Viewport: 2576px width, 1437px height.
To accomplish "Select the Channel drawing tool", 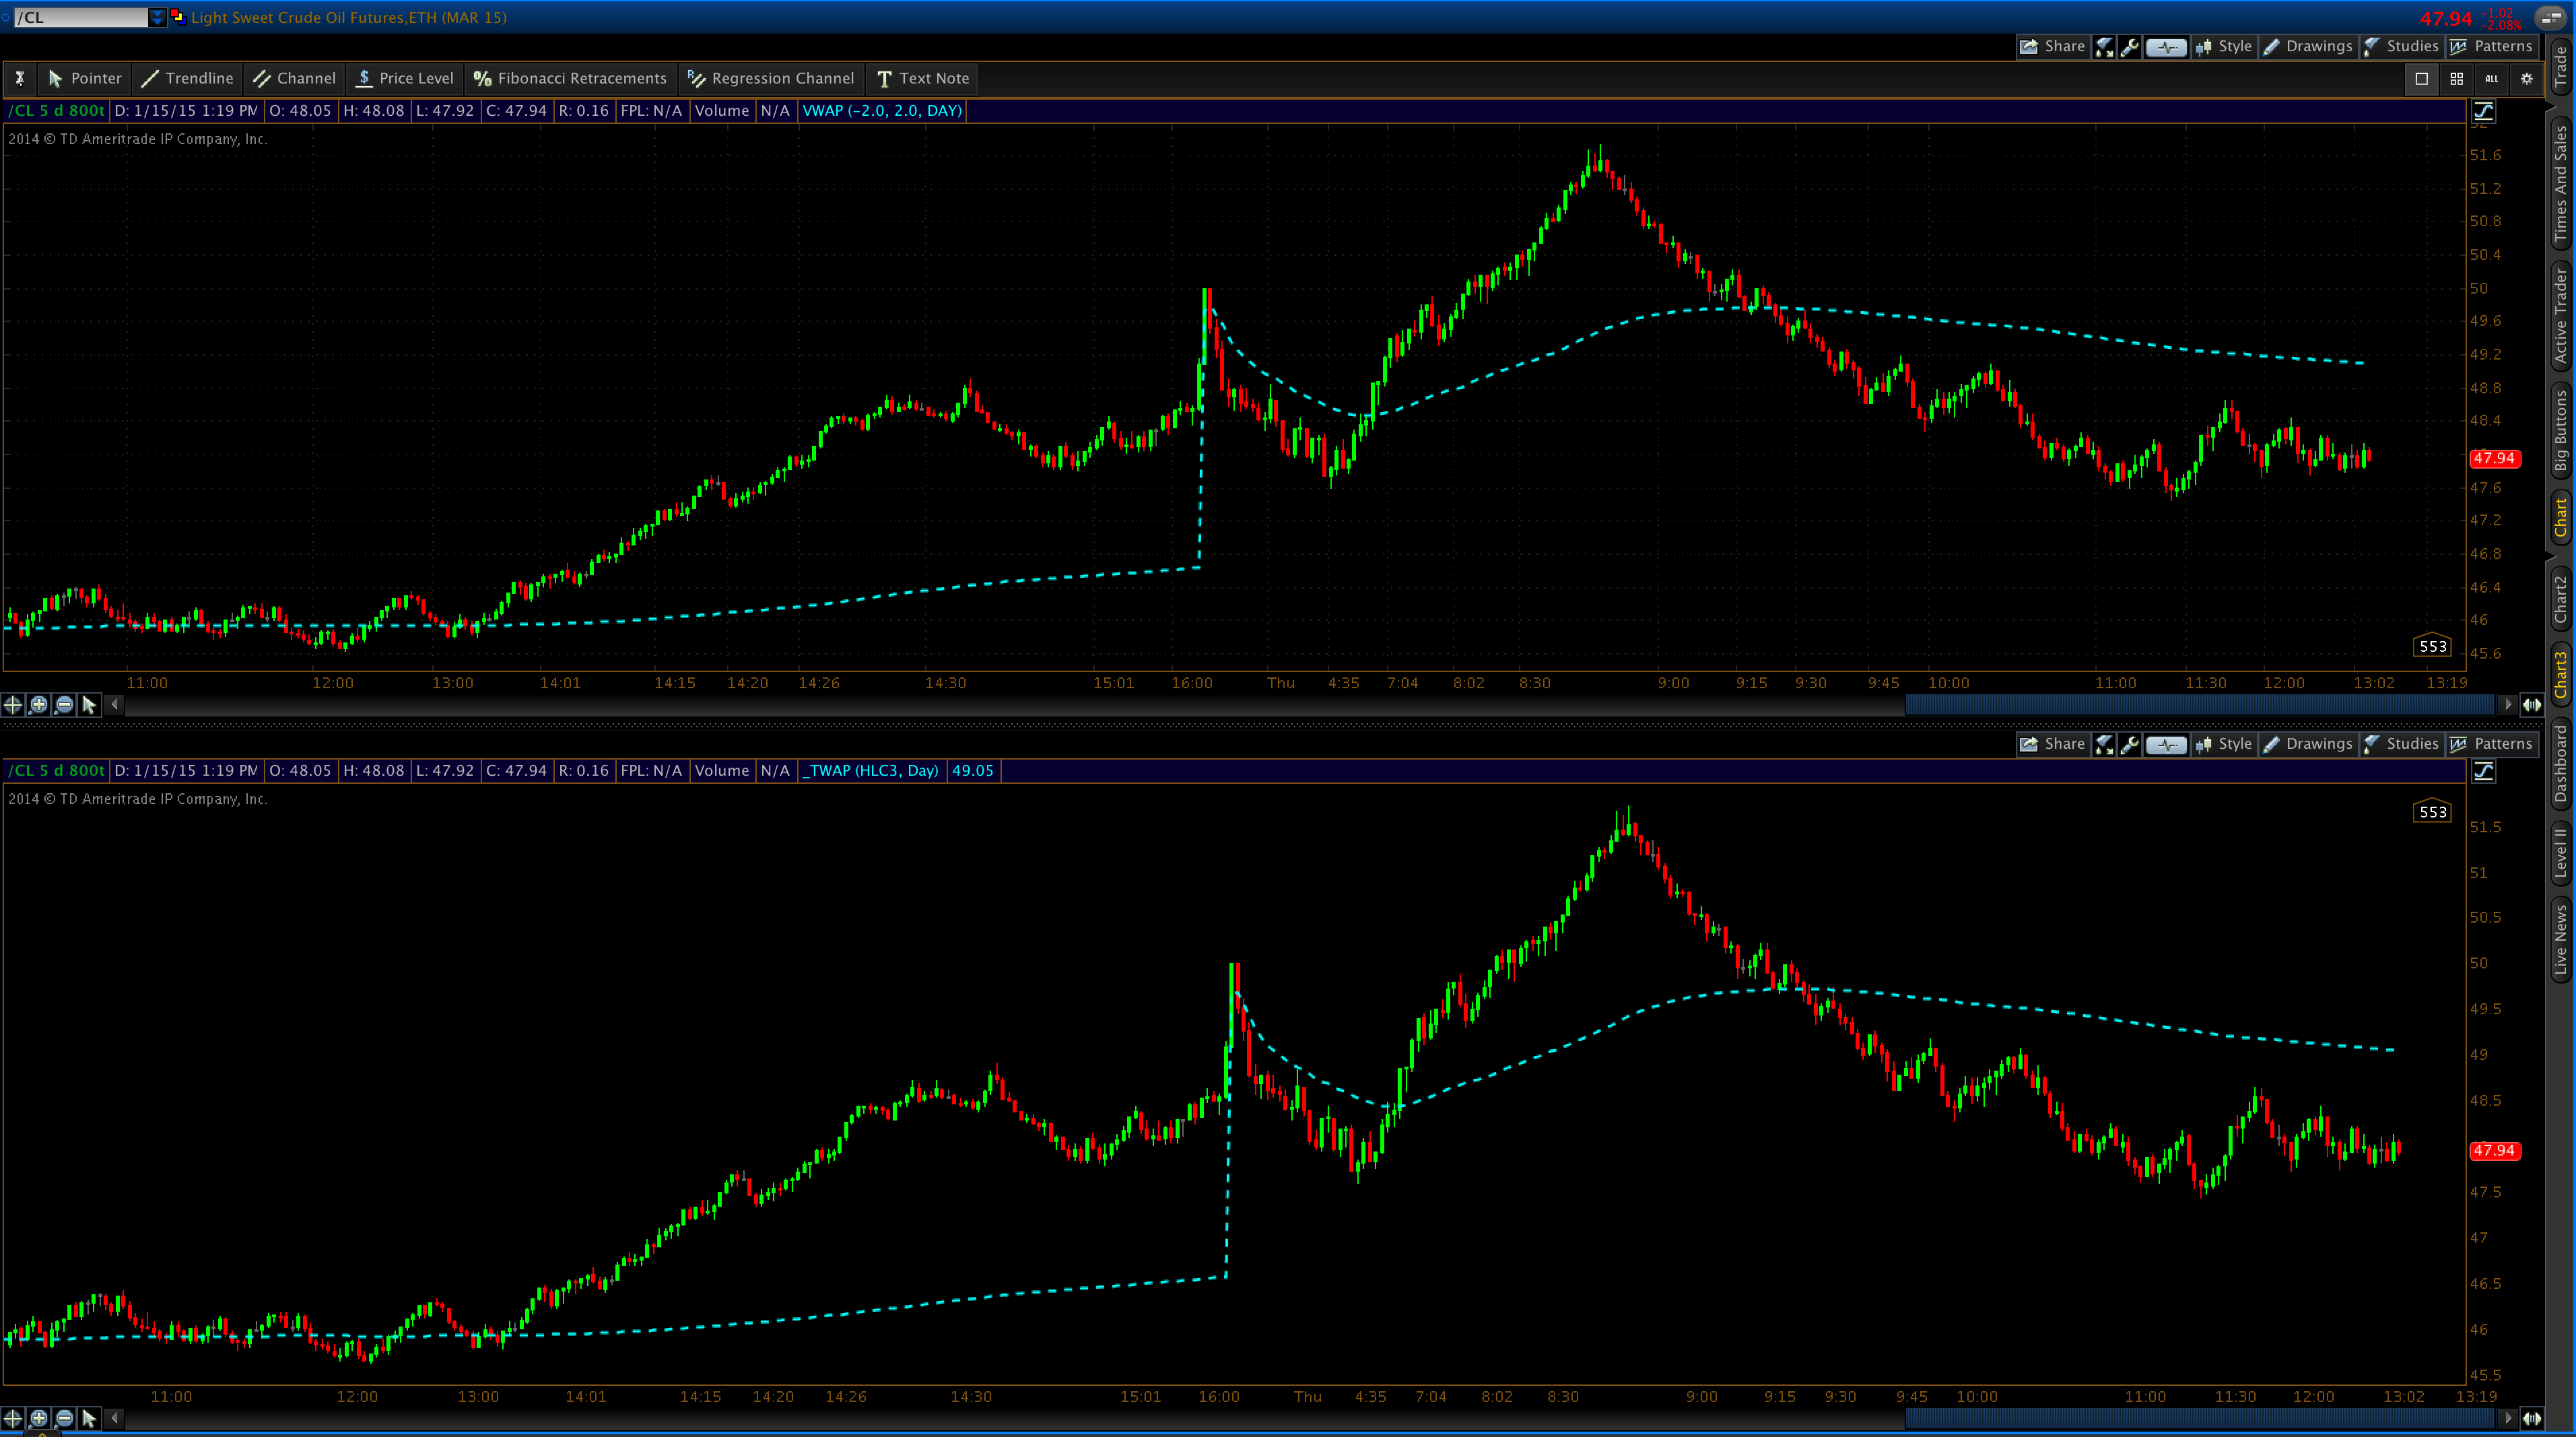I will [x=294, y=78].
